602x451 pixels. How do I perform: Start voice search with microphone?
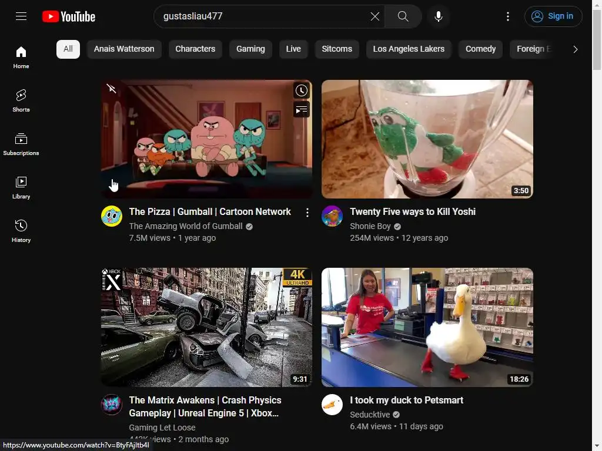tap(439, 16)
